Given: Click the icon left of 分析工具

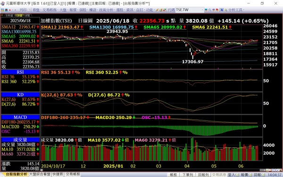Looking at the screenshot, I should [x=226, y=10].
